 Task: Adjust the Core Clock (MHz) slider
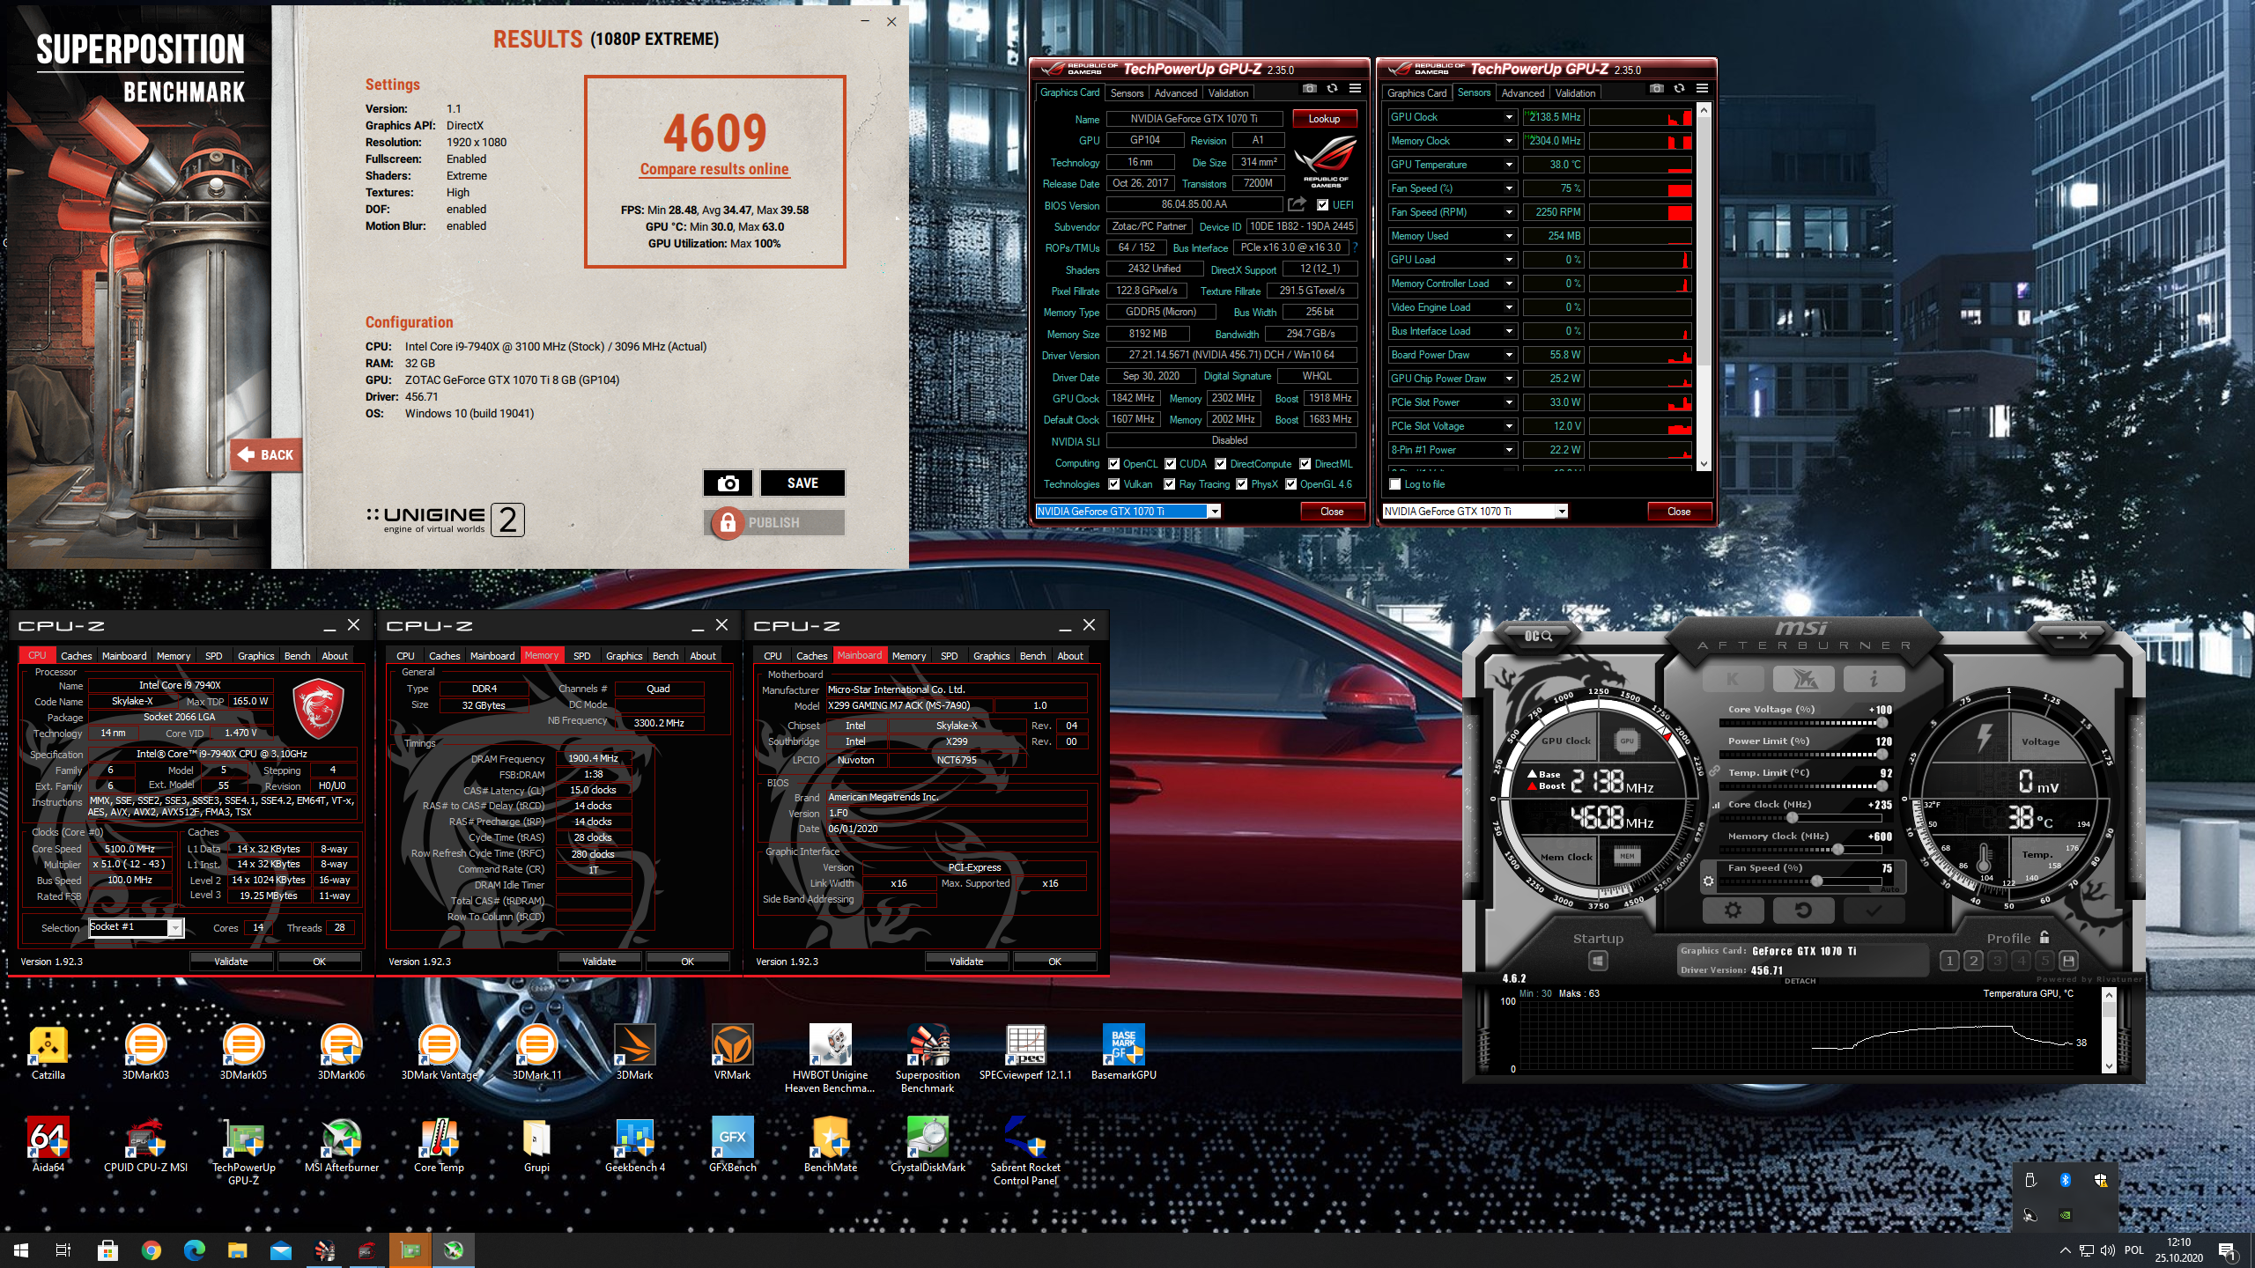(x=1800, y=818)
